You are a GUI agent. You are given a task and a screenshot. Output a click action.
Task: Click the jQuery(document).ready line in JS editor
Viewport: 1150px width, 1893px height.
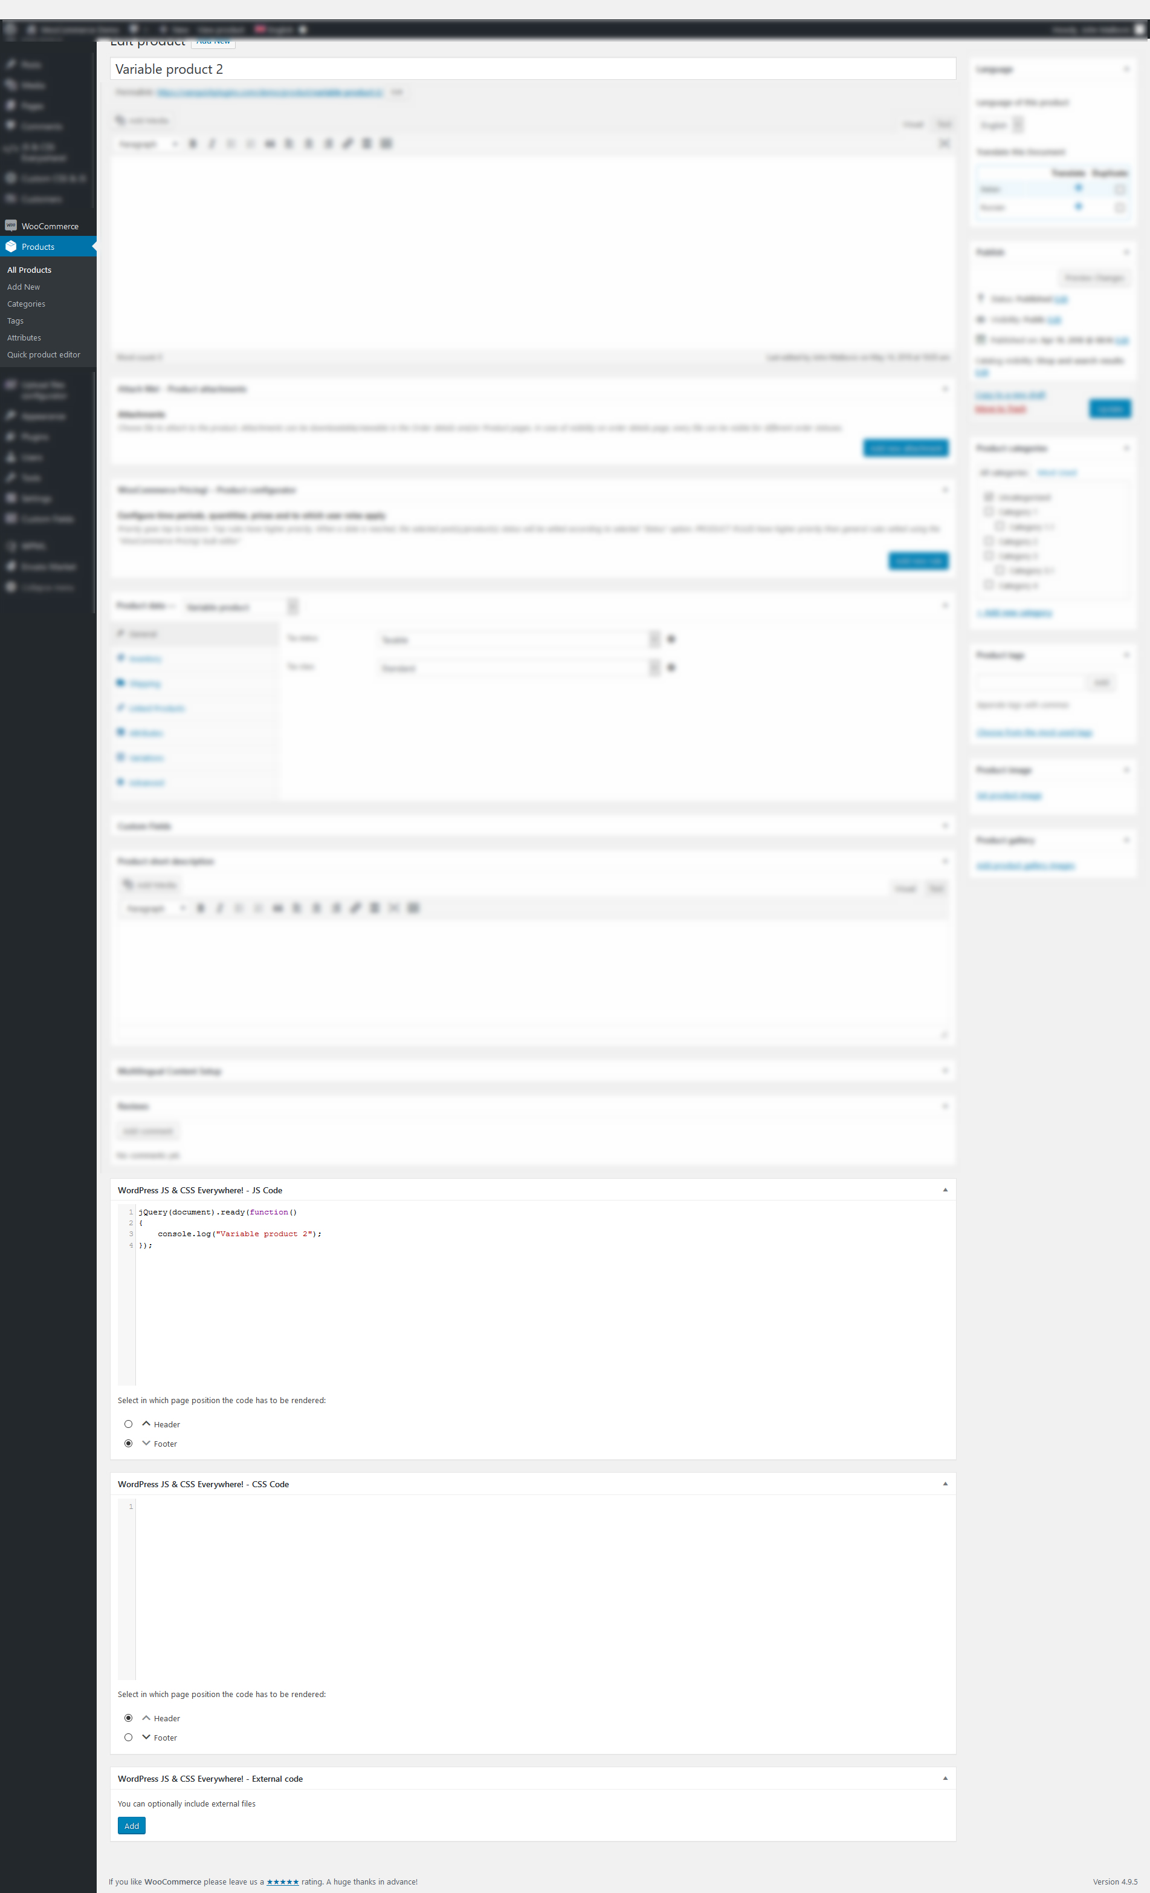[218, 1211]
